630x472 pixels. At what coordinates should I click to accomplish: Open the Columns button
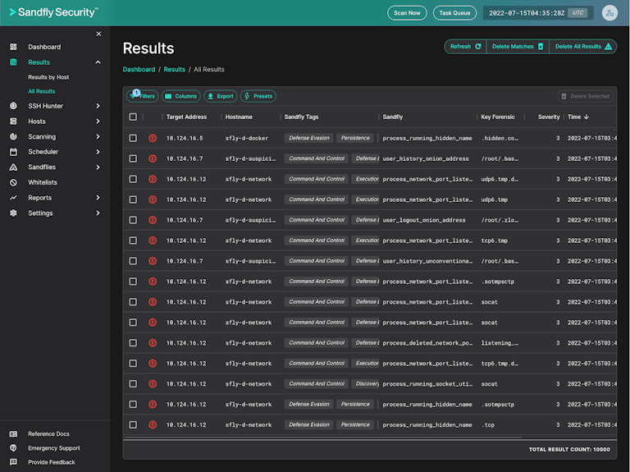180,96
